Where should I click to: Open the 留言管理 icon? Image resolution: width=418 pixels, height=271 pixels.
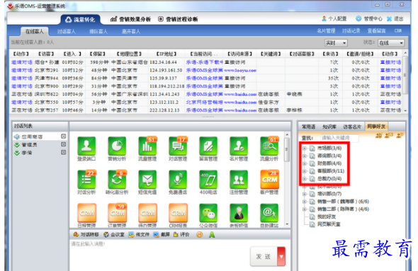point(208,146)
